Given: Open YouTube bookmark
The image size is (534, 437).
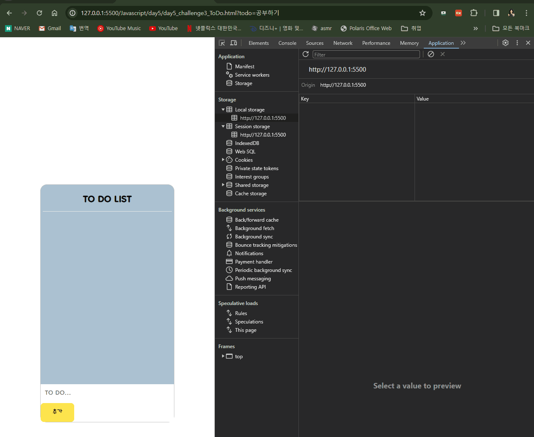Looking at the screenshot, I should pos(163,28).
